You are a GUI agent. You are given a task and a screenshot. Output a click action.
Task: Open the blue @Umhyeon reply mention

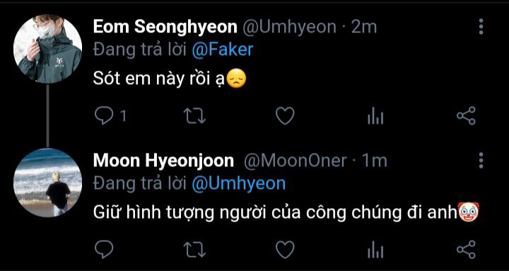(239, 183)
